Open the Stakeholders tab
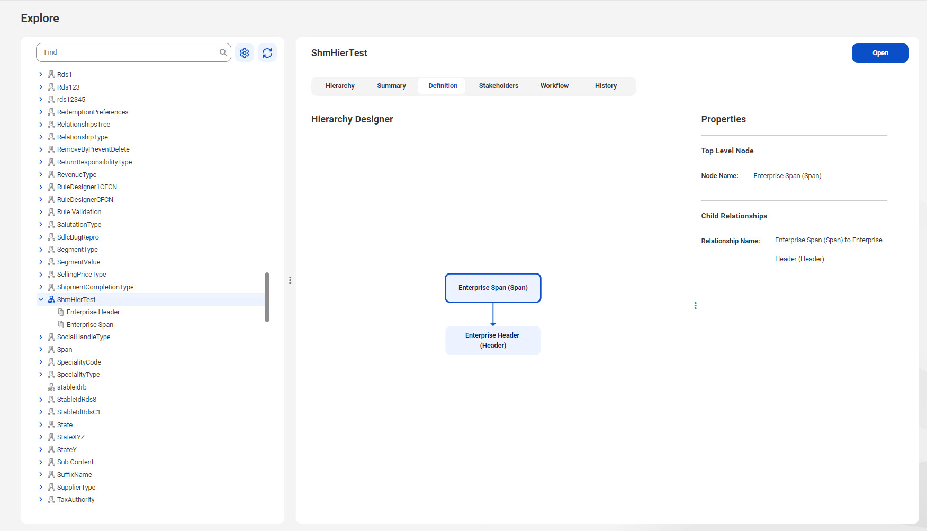The height and width of the screenshot is (531, 927). pos(499,86)
